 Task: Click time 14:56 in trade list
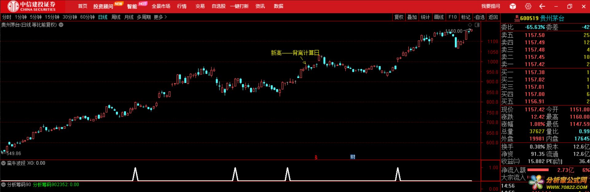(508, 186)
